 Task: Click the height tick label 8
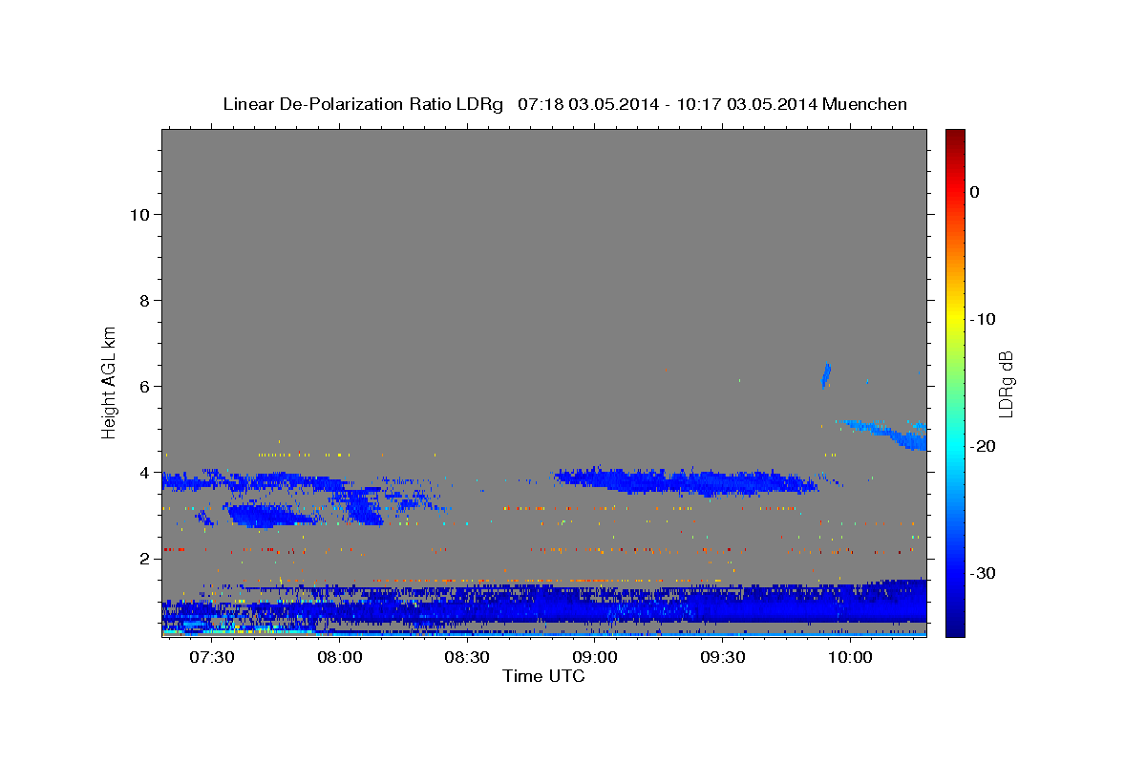144,301
